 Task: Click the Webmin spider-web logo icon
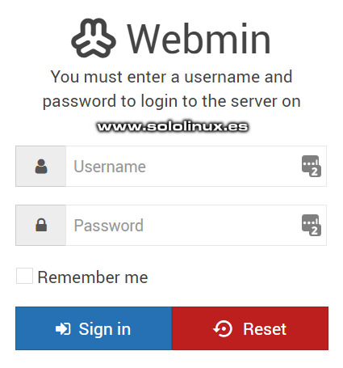(94, 38)
